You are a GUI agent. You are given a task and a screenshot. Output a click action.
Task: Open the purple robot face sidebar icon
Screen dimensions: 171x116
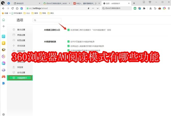point(3,70)
